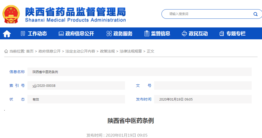
Task: Click the national emblem logo
Action: [x=11, y=14]
